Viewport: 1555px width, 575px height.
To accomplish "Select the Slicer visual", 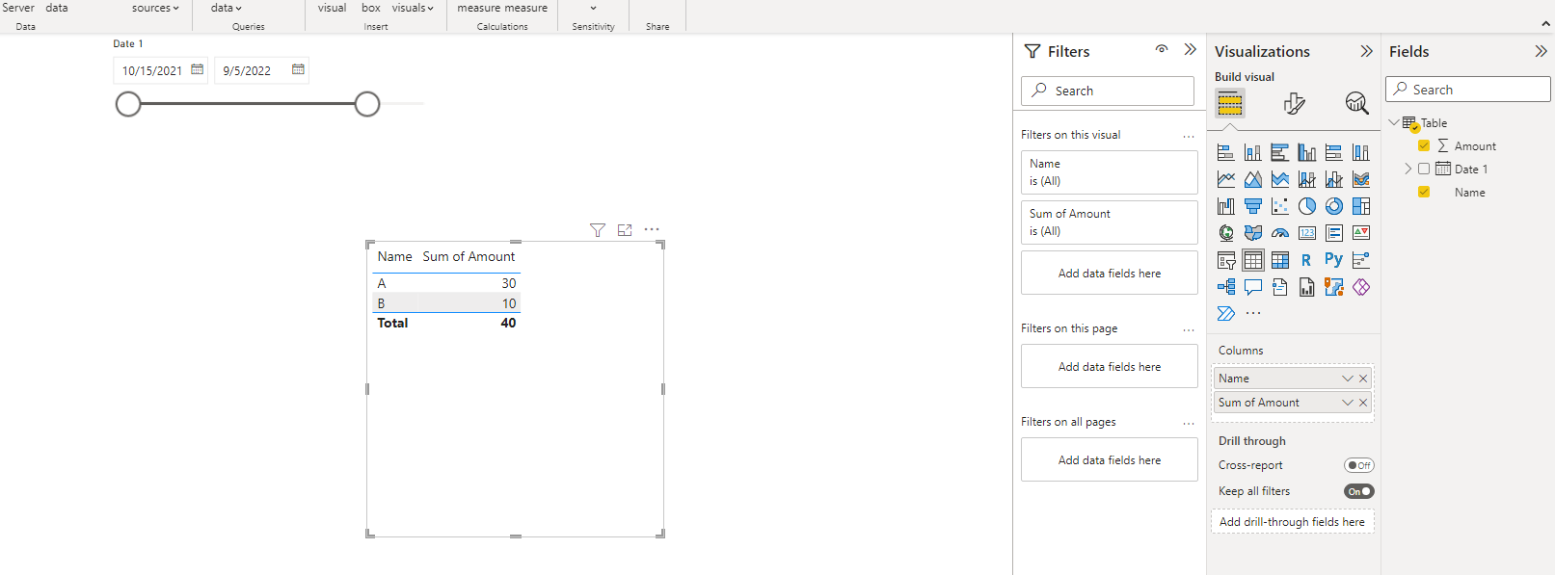I will coord(1225,260).
